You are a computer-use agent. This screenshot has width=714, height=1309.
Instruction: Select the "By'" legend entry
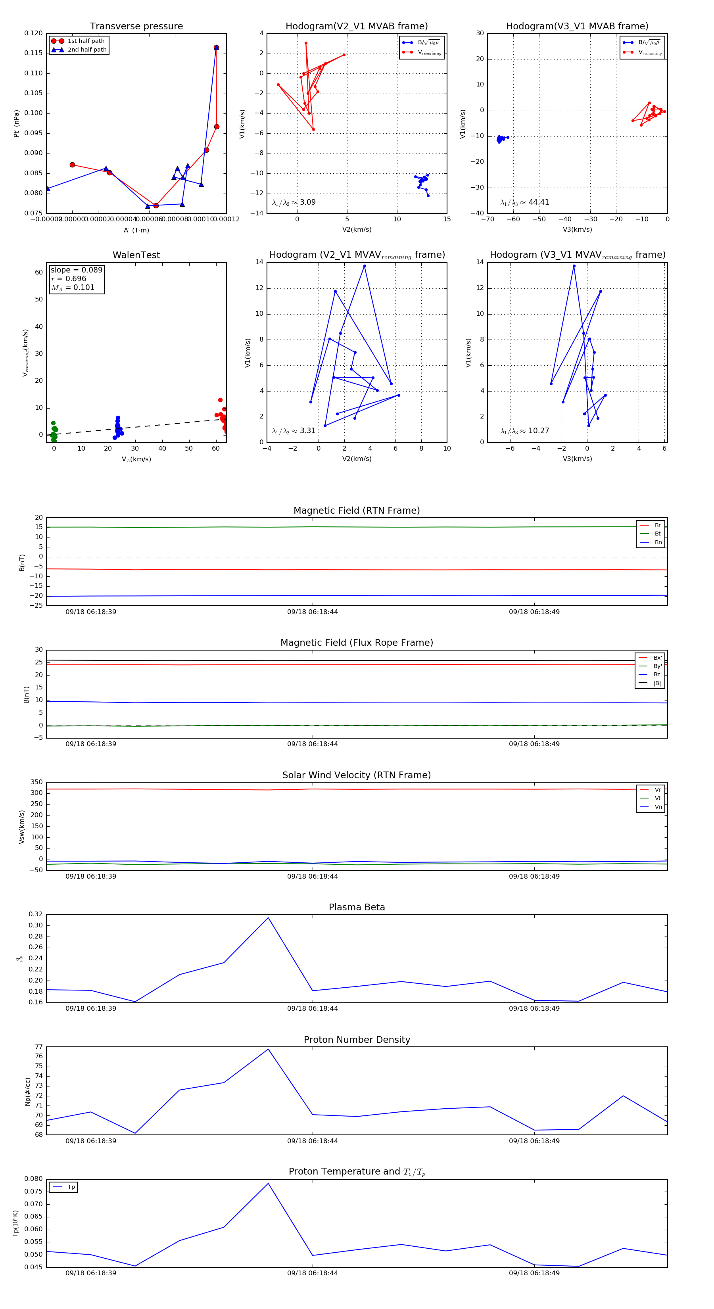pyautogui.click(x=650, y=666)
